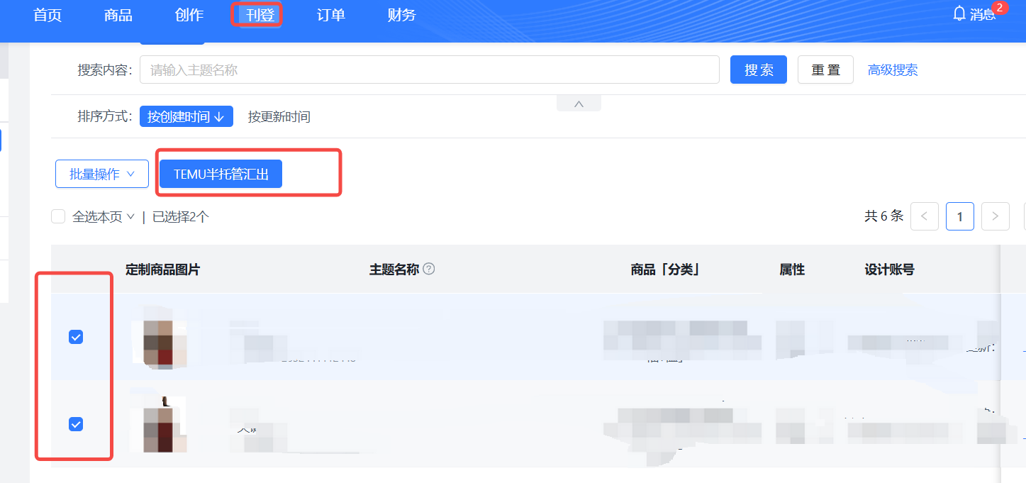Collapse the search panel with the chevron
The width and height of the screenshot is (1026, 483).
pyautogui.click(x=578, y=103)
